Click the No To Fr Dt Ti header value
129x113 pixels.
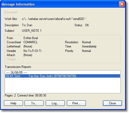pos(32,51)
